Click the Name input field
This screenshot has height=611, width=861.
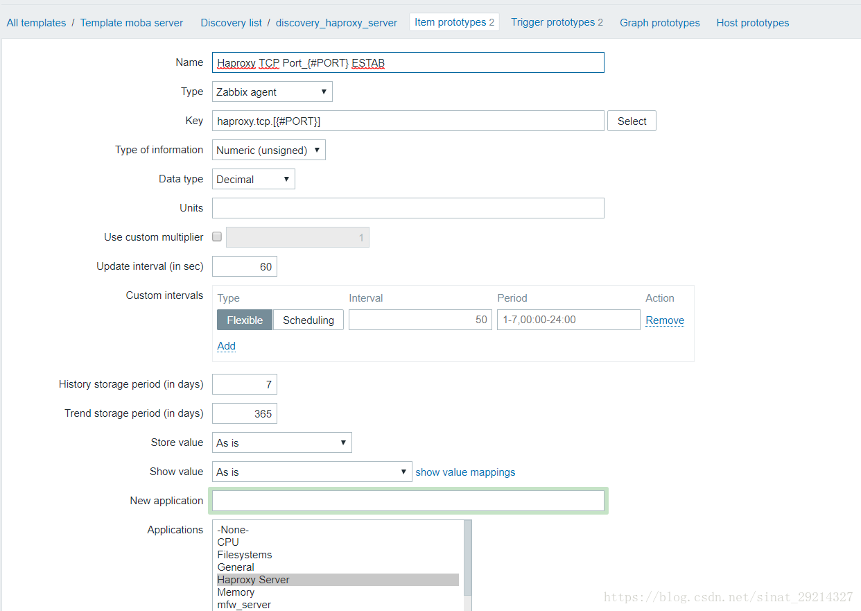[x=408, y=62]
